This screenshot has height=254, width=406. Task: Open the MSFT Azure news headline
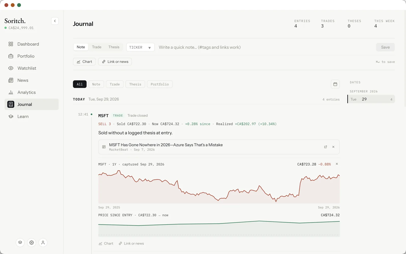pyautogui.click(x=166, y=145)
